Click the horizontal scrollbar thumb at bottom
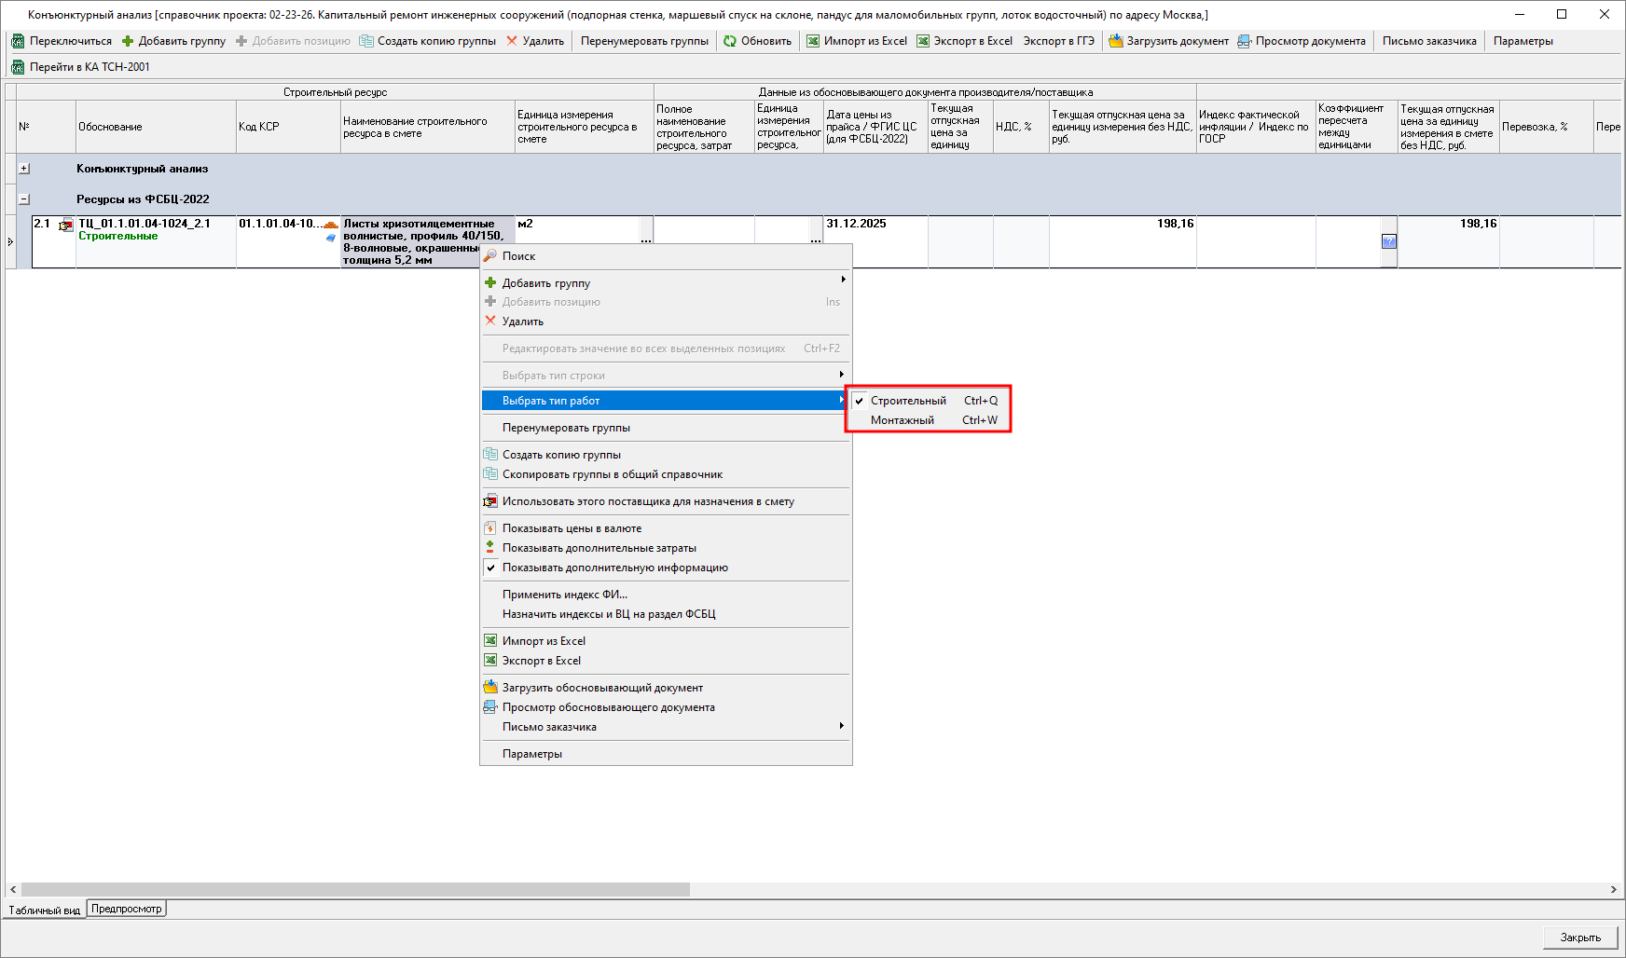1626x958 pixels. pyautogui.click(x=354, y=890)
